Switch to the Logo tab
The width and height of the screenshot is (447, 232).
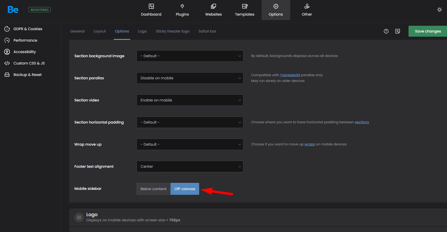[x=142, y=31]
